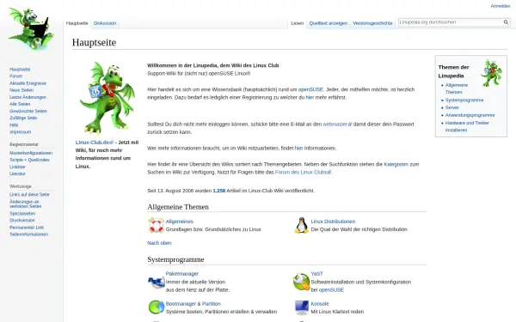Click the Linupedia dragon logo in sidebar
Viewport: 516px width, 322px height.
click(x=31, y=29)
